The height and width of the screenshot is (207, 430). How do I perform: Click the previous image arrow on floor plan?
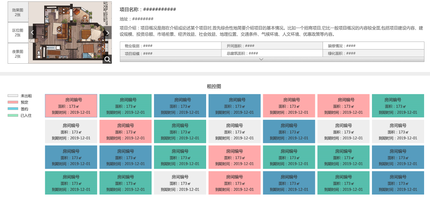(x=32, y=33)
